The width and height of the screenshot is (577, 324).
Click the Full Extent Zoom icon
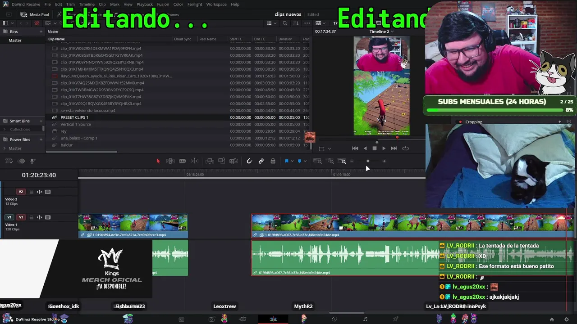click(x=317, y=161)
